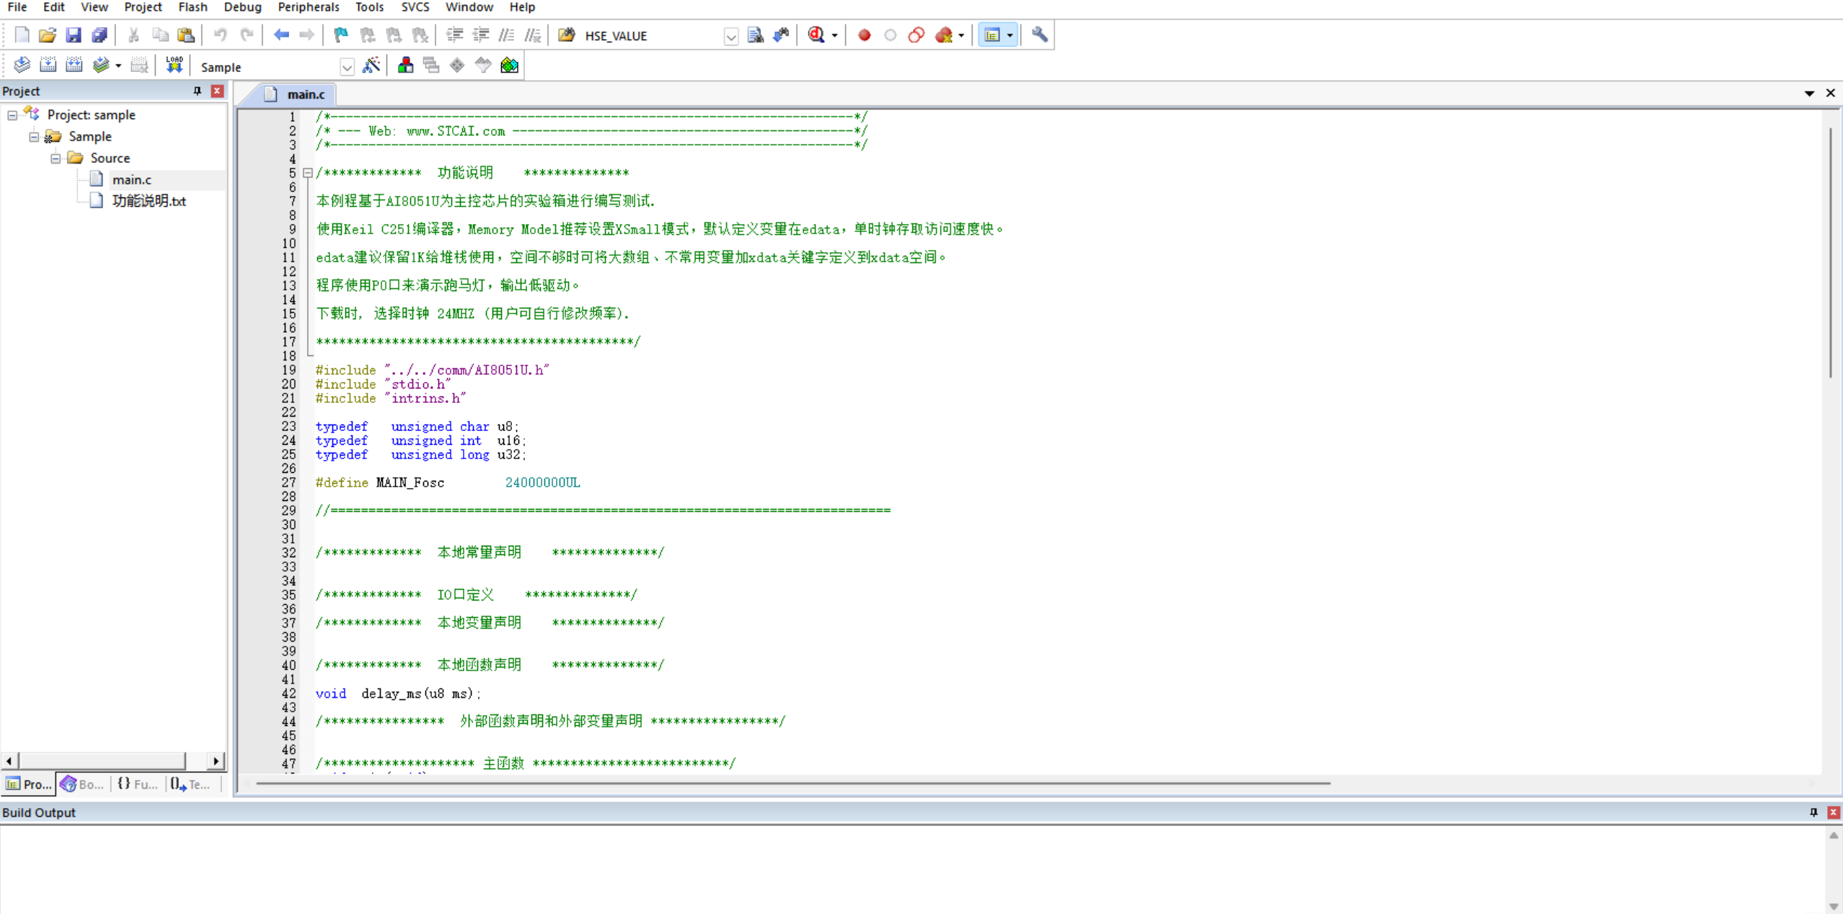Switch to the Functions tab
The height and width of the screenshot is (914, 1843).
tap(136, 784)
